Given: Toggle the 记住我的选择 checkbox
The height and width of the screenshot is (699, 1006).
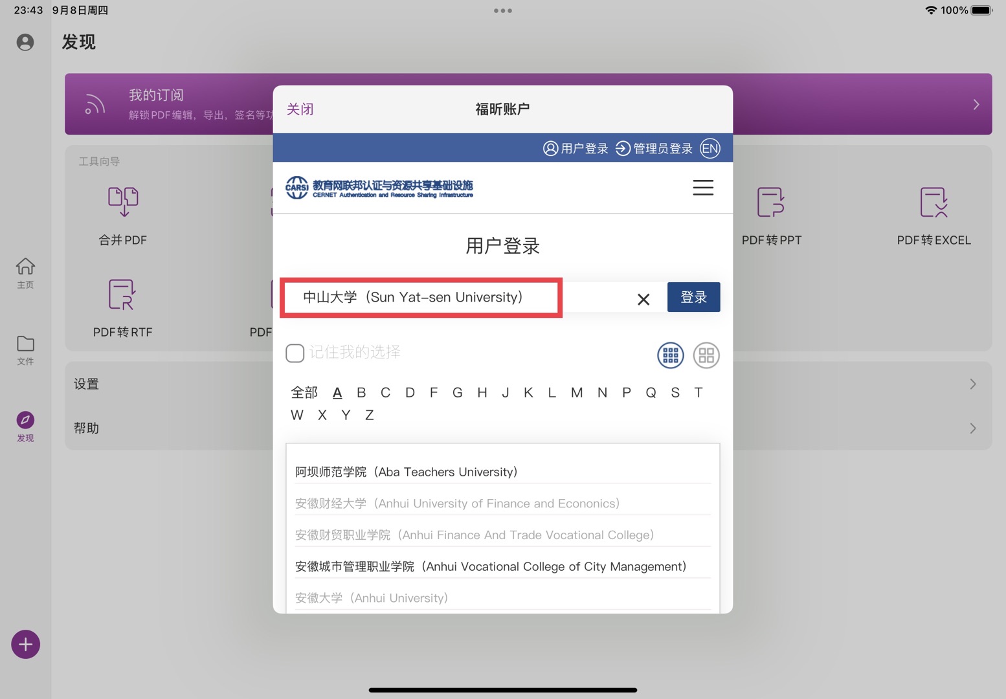Looking at the screenshot, I should (x=295, y=353).
